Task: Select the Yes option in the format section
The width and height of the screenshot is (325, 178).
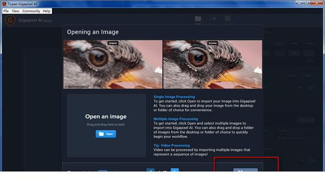Action: point(302,160)
